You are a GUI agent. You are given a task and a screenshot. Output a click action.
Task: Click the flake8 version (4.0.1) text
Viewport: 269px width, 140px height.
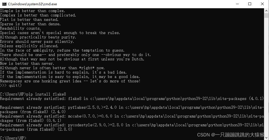click(x=256, y=99)
